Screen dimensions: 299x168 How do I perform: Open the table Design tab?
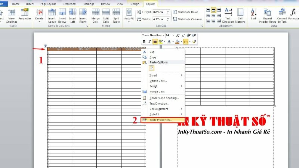click(x=135, y=4)
